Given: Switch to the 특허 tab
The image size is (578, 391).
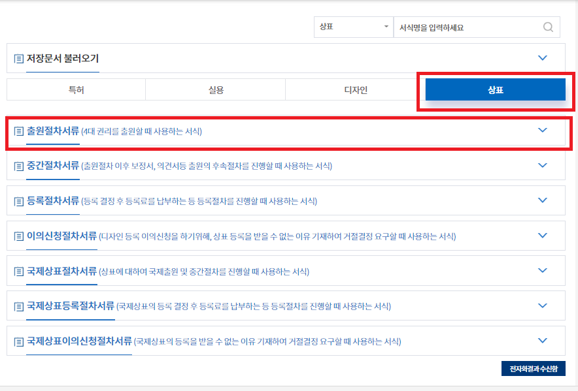Looking at the screenshot, I should click(76, 89).
